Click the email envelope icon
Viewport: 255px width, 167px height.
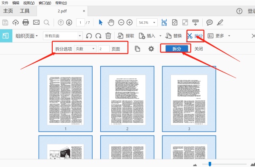point(36,22)
